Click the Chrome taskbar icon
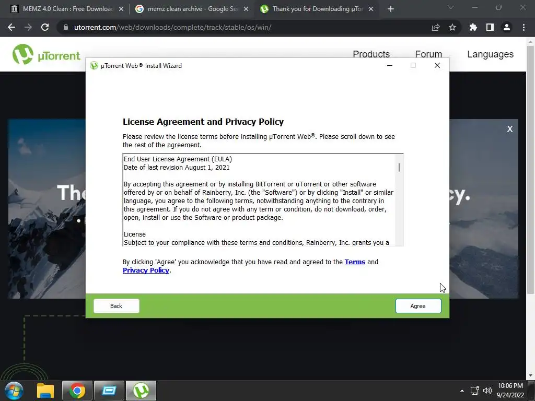Image resolution: width=535 pixels, height=401 pixels. pyautogui.click(x=77, y=391)
